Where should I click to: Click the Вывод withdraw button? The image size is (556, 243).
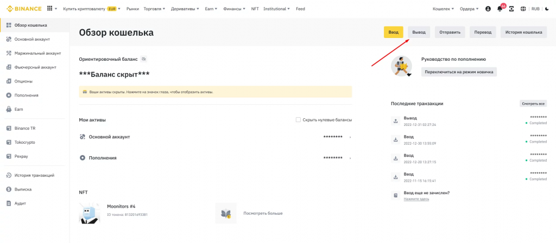(x=419, y=32)
